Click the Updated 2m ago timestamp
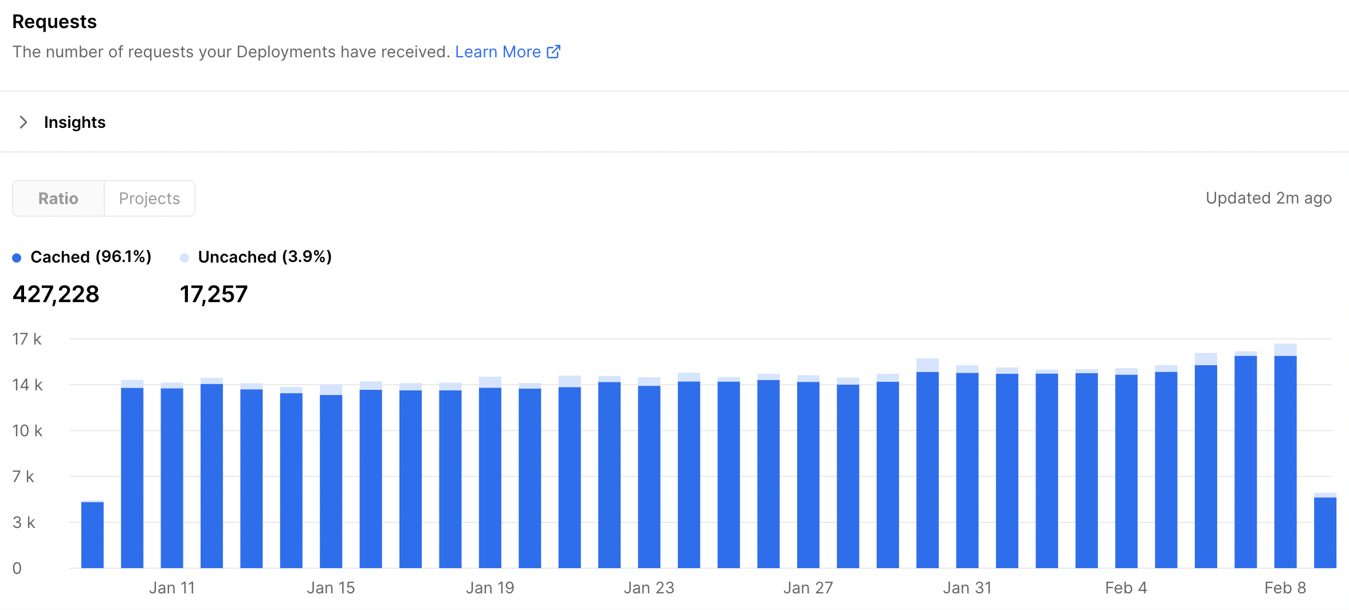The width and height of the screenshot is (1349, 610). [1268, 198]
